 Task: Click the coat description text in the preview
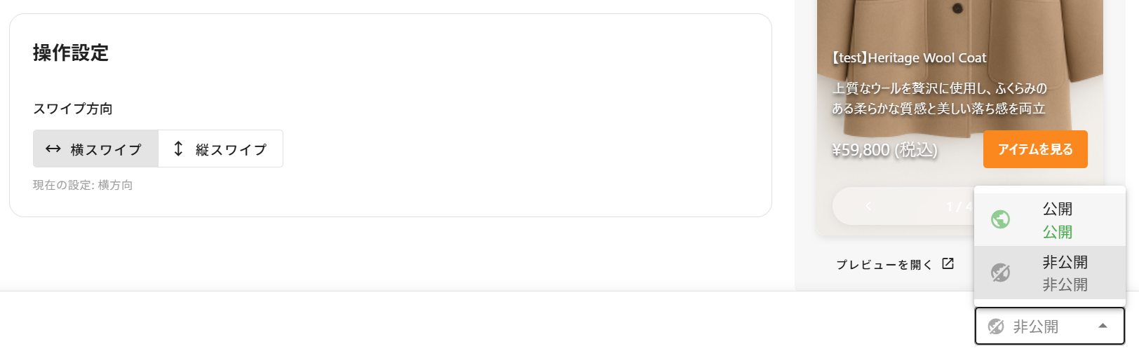pos(938,98)
